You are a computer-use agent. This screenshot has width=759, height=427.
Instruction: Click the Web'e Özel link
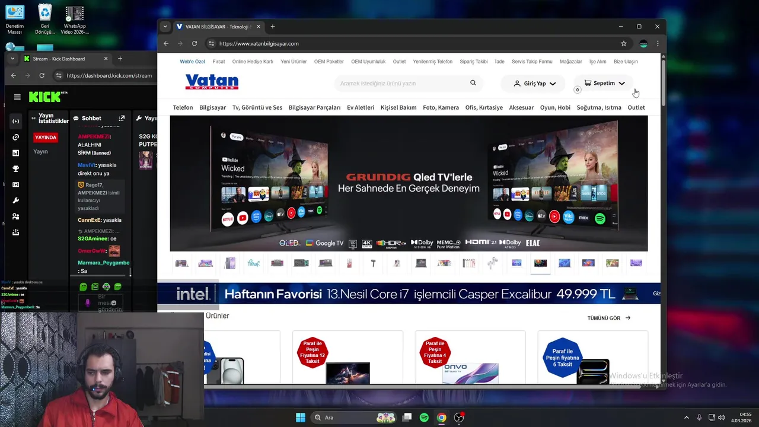pyautogui.click(x=193, y=62)
